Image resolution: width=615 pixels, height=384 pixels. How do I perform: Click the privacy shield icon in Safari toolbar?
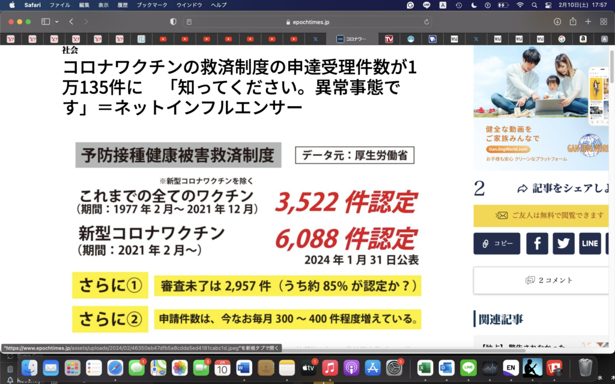[x=172, y=21]
